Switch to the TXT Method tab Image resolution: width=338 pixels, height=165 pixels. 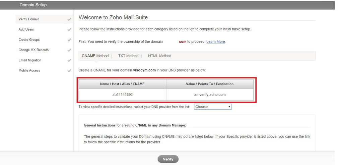click(128, 56)
